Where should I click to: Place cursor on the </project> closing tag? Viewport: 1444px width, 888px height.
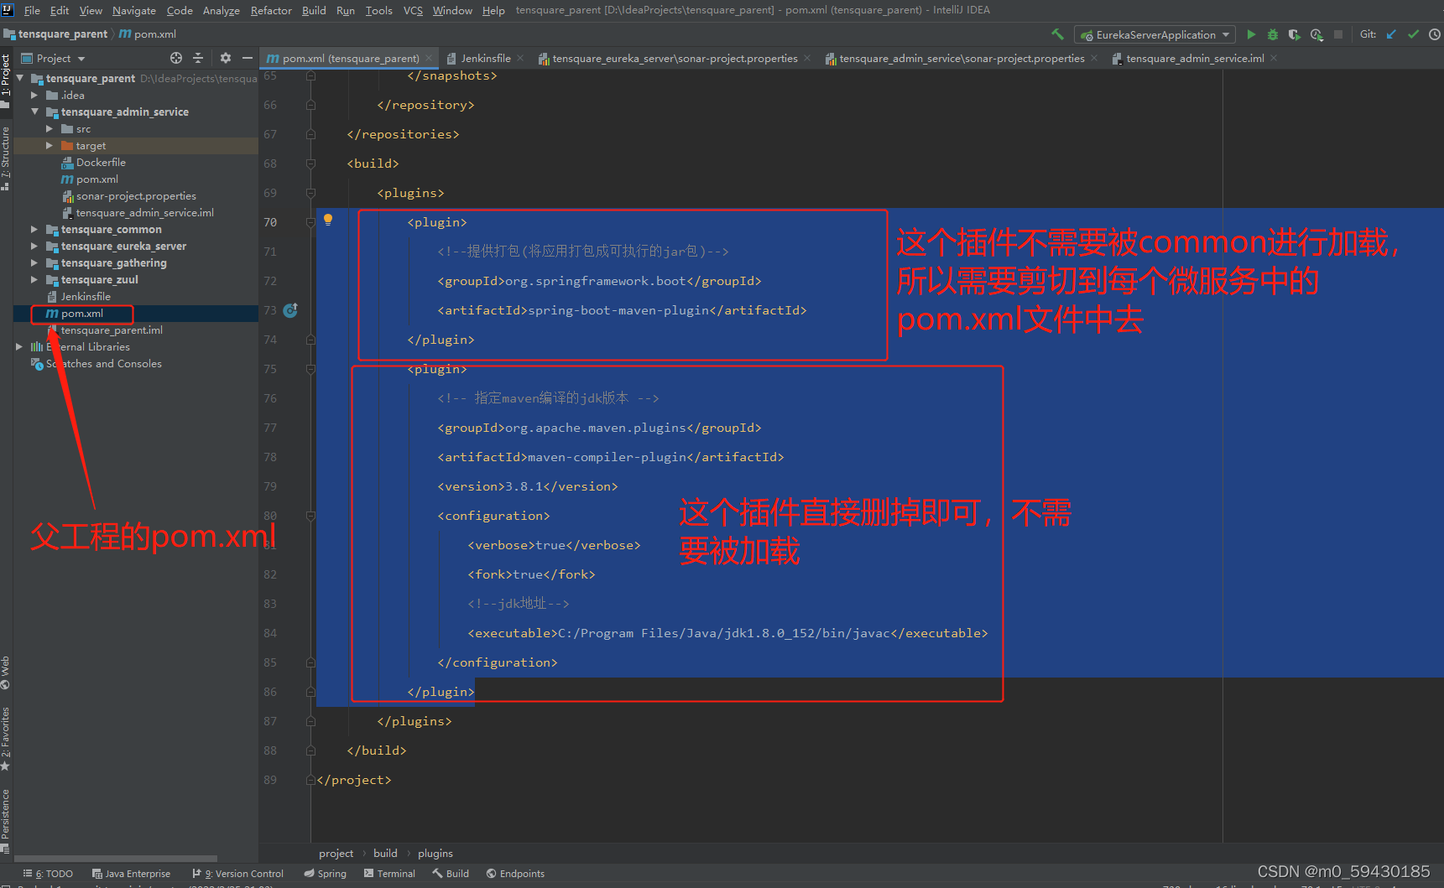click(354, 780)
